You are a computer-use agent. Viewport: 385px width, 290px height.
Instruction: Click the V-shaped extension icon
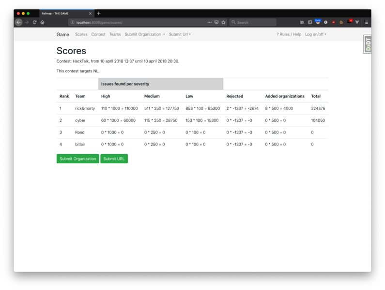tap(357, 22)
